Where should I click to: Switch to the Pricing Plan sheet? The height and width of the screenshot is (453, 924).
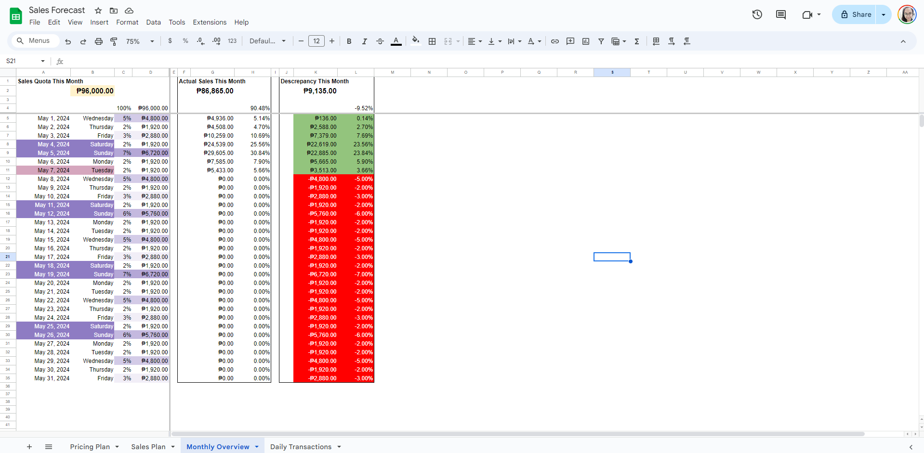[90, 447]
